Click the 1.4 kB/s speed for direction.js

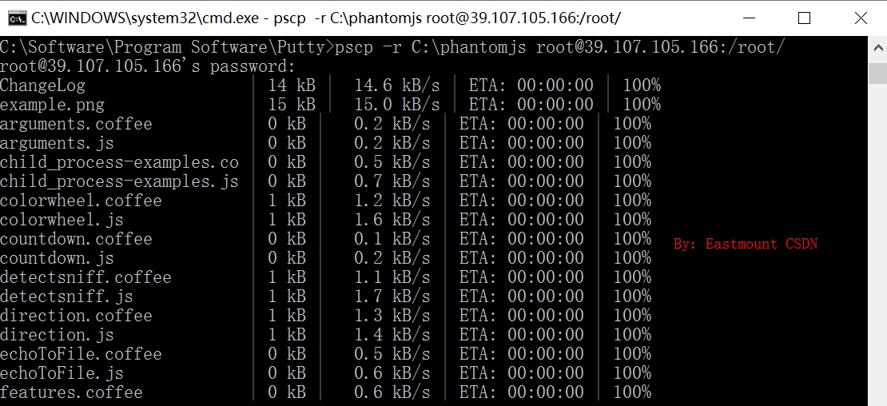coord(392,335)
